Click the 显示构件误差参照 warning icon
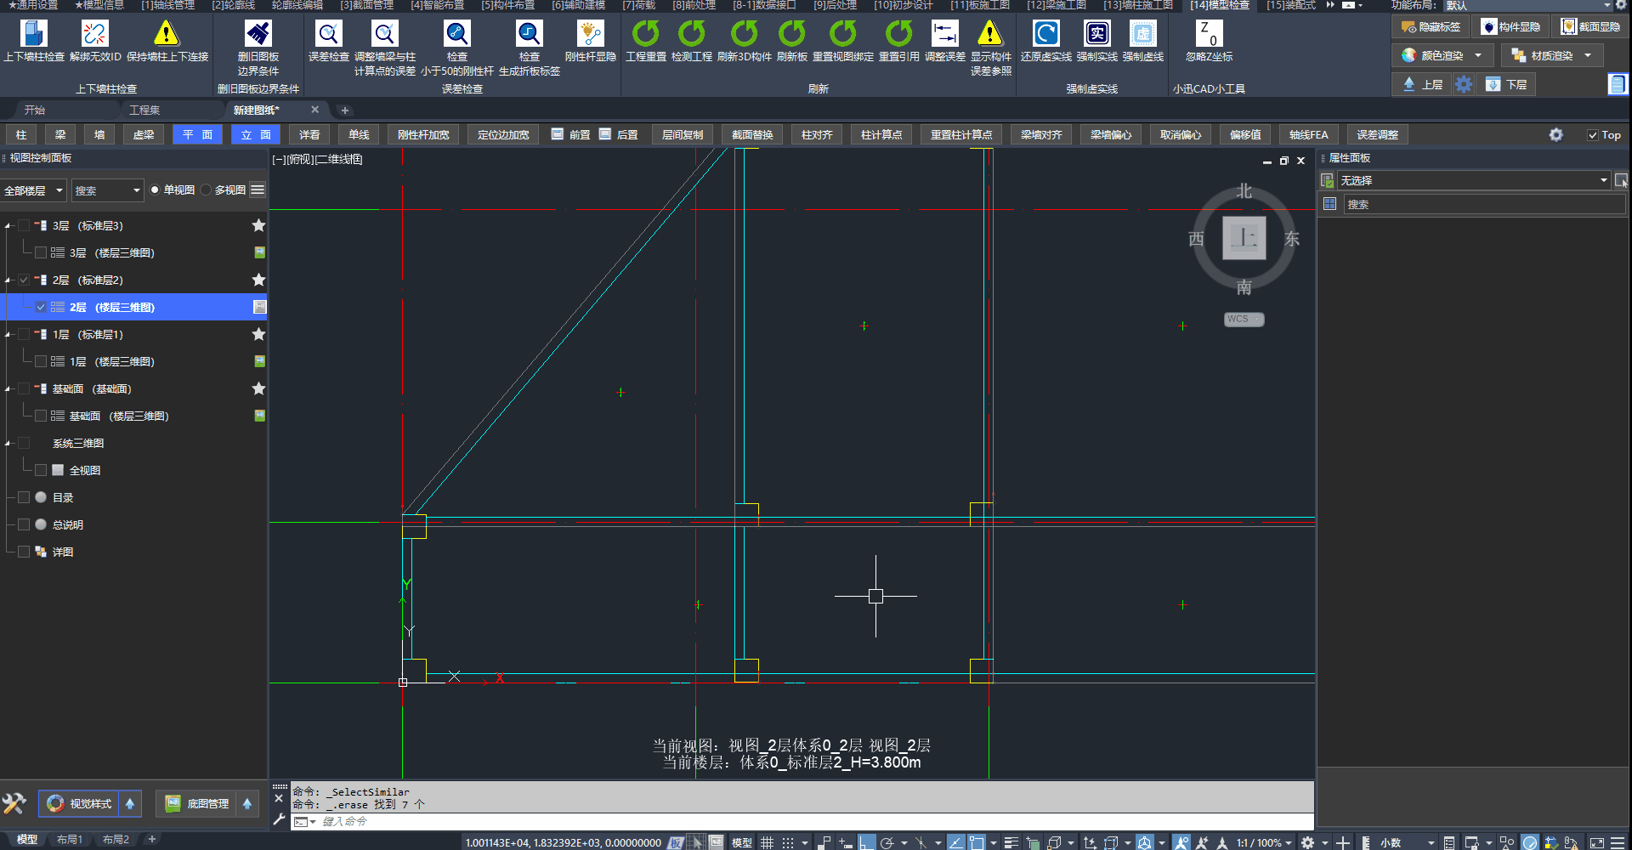The height and width of the screenshot is (850, 1632). click(x=990, y=34)
